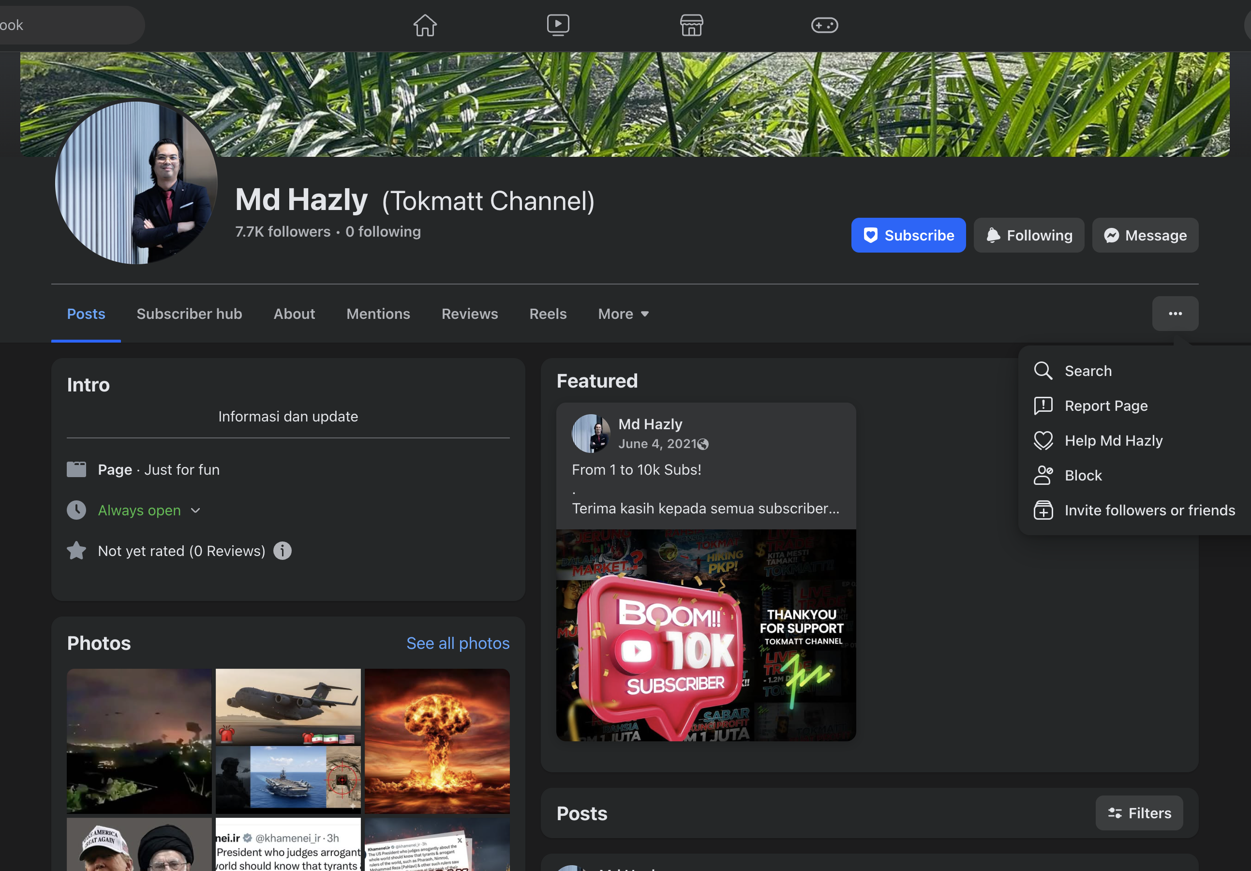
Task: Open the About tab
Action: pos(294,314)
